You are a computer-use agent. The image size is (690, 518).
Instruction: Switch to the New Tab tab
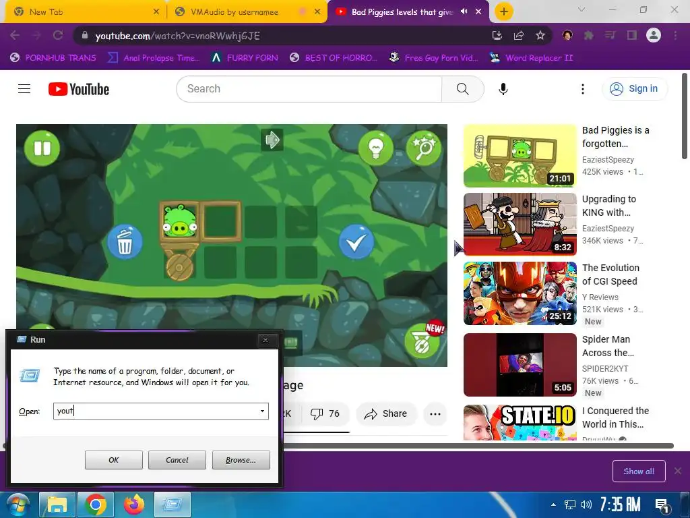click(x=83, y=12)
